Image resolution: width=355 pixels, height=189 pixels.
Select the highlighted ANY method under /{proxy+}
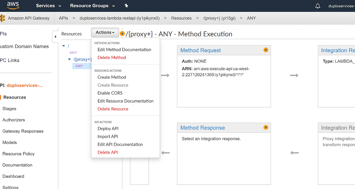(x=79, y=66)
